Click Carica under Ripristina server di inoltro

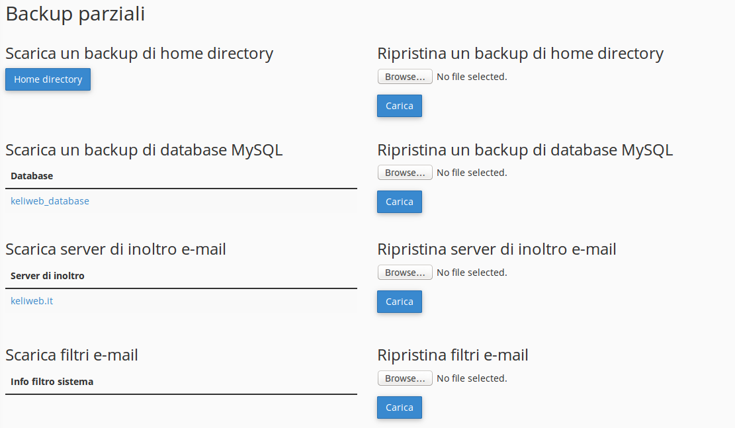[x=400, y=302]
